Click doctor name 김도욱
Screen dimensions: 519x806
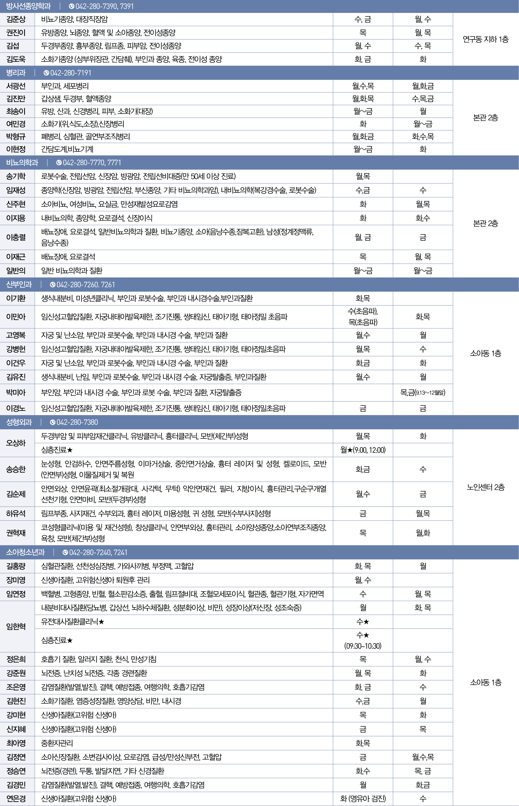[16, 59]
